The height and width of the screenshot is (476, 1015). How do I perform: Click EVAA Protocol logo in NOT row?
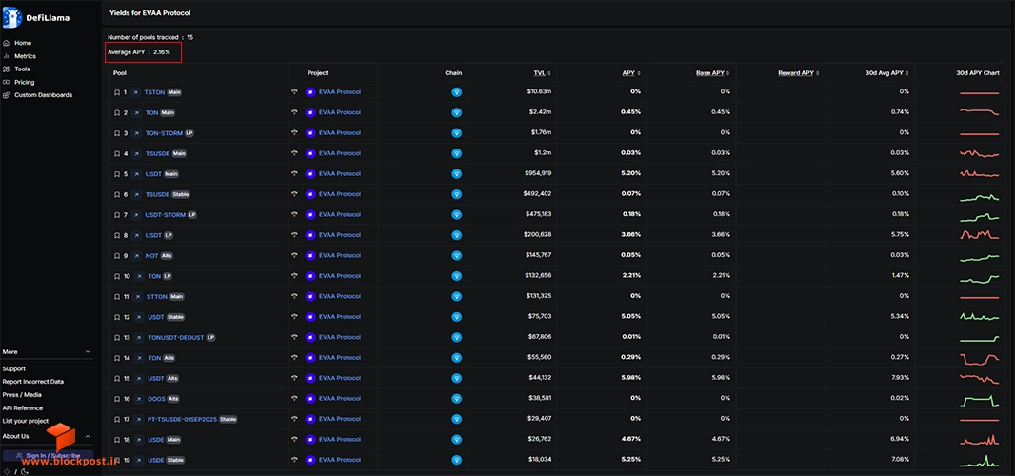coord(310,256)
